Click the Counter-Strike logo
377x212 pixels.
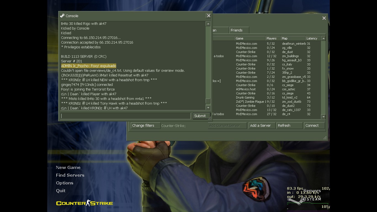(x=84, y=203)
